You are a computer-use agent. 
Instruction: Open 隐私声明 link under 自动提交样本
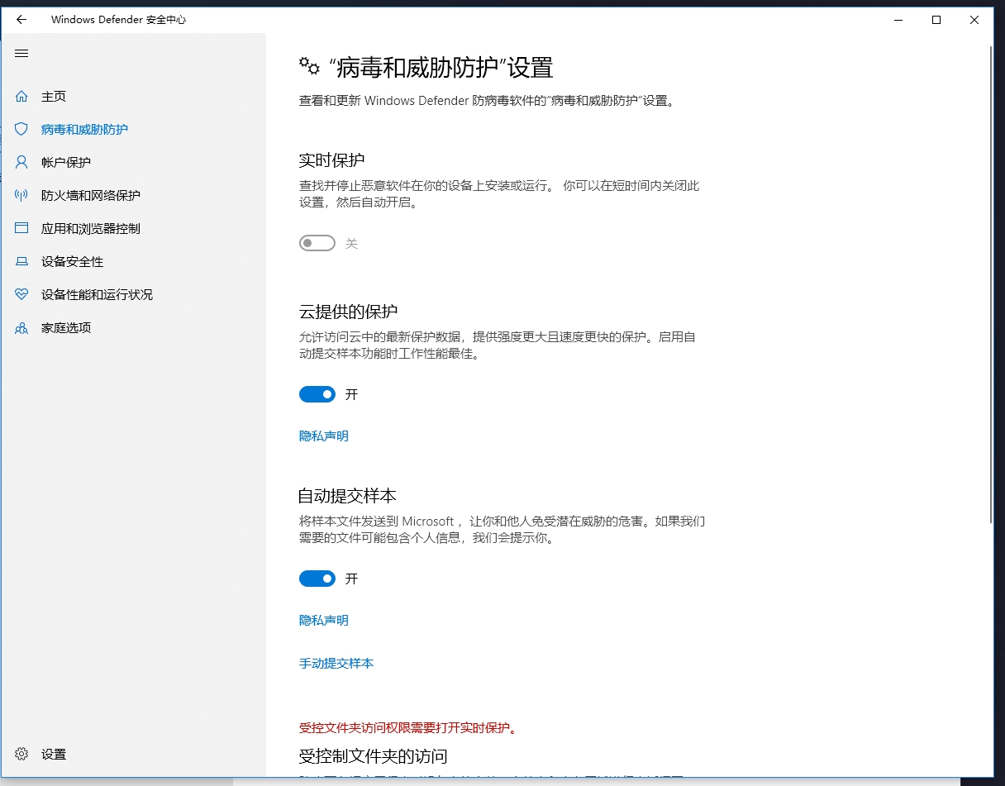coord(323,620)
